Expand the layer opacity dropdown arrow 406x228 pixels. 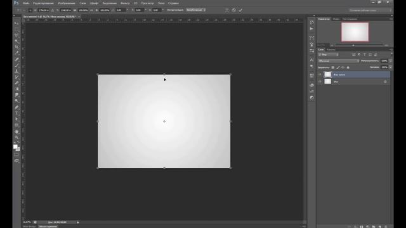point(391,61)
